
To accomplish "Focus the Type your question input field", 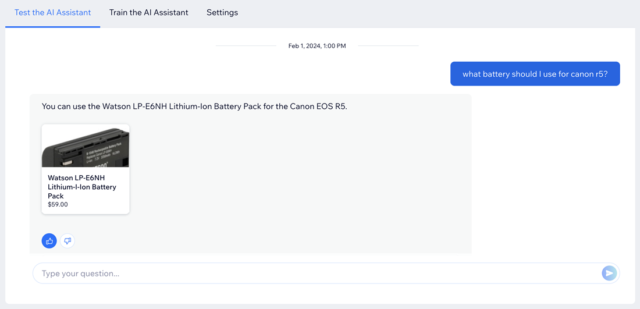I will coord(326,273).
